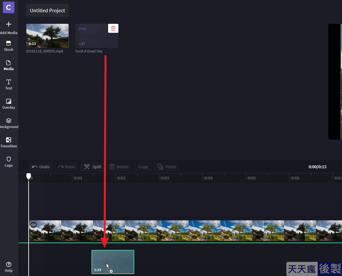Click Paste in timeline toolbar
The width and height of the screenshot is (342, 276).
[167, 167]
